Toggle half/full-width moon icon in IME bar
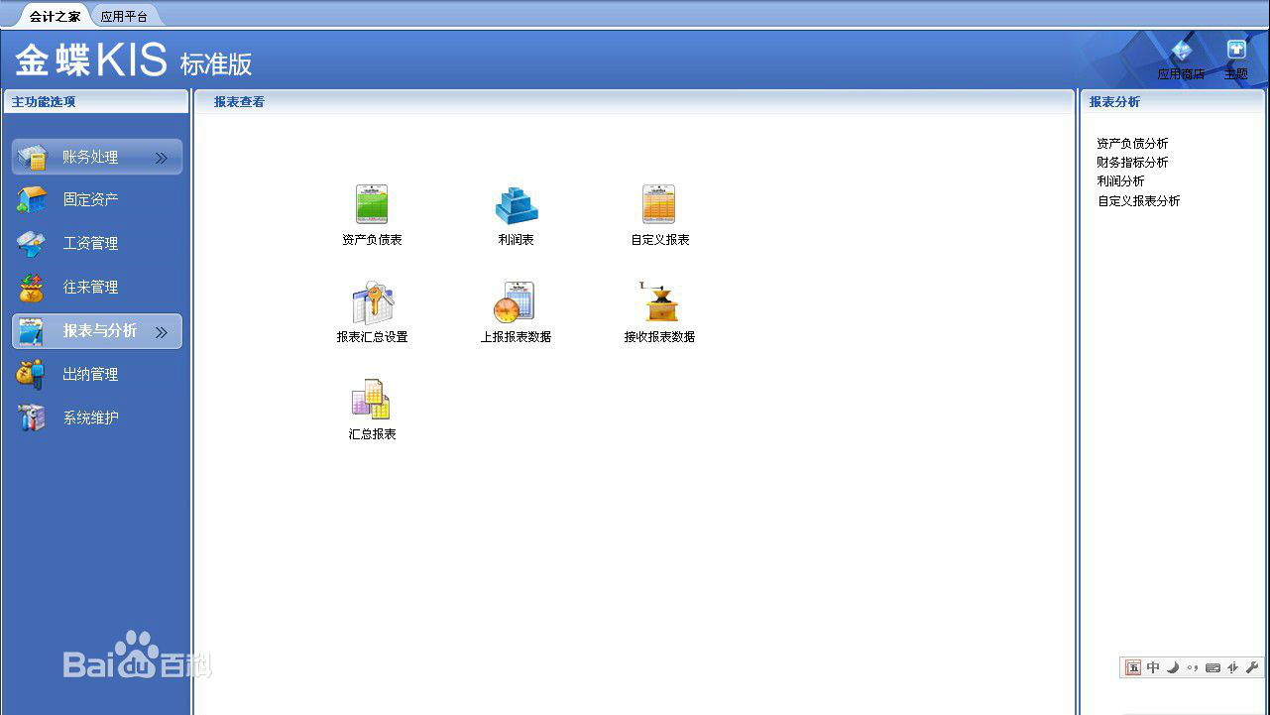1270x715 pixels. click(1173, 667)
